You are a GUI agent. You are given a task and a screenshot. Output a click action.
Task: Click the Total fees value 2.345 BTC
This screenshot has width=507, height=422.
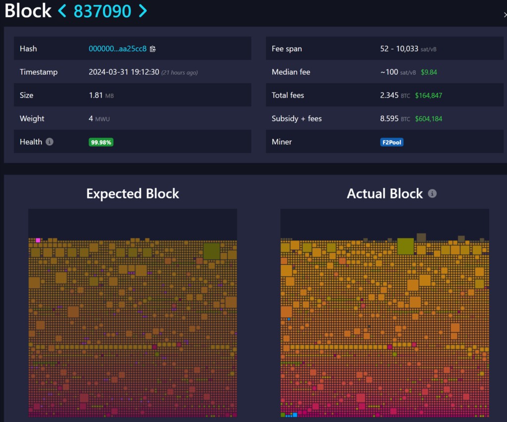point(395,95)
